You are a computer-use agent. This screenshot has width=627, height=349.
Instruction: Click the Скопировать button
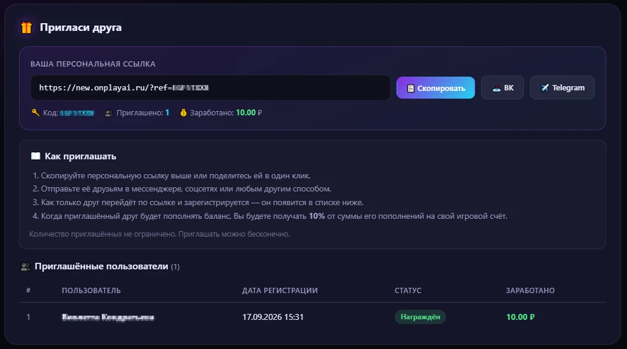[435, 88]
